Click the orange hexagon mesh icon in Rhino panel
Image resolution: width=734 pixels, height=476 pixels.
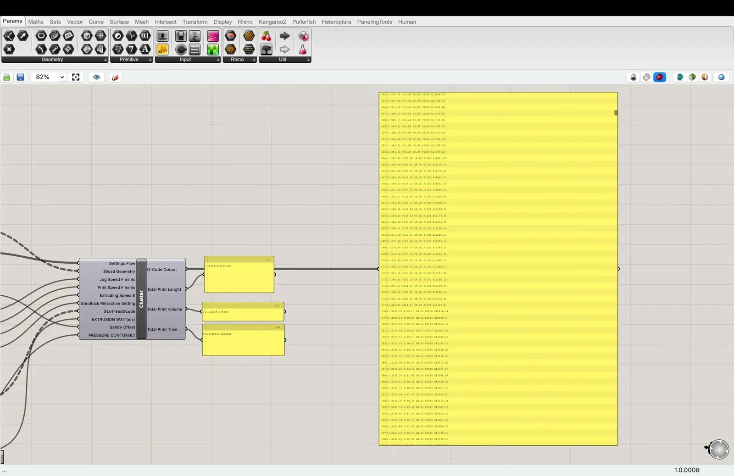(249, 36)
